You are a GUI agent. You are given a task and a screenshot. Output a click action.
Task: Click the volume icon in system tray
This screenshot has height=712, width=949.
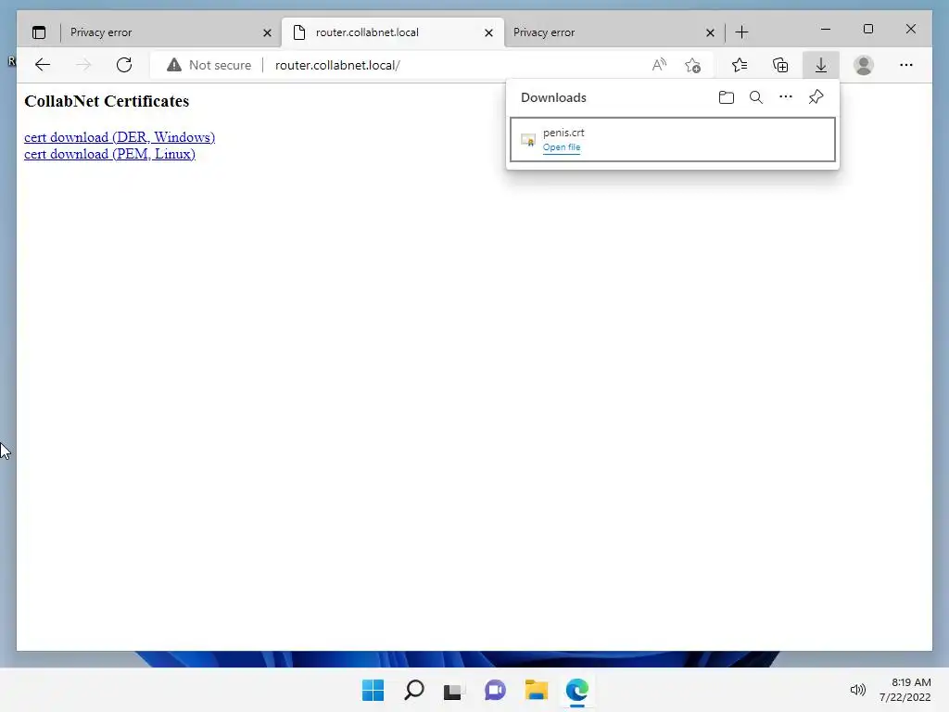pyautogui.click(x=857, y=690)
